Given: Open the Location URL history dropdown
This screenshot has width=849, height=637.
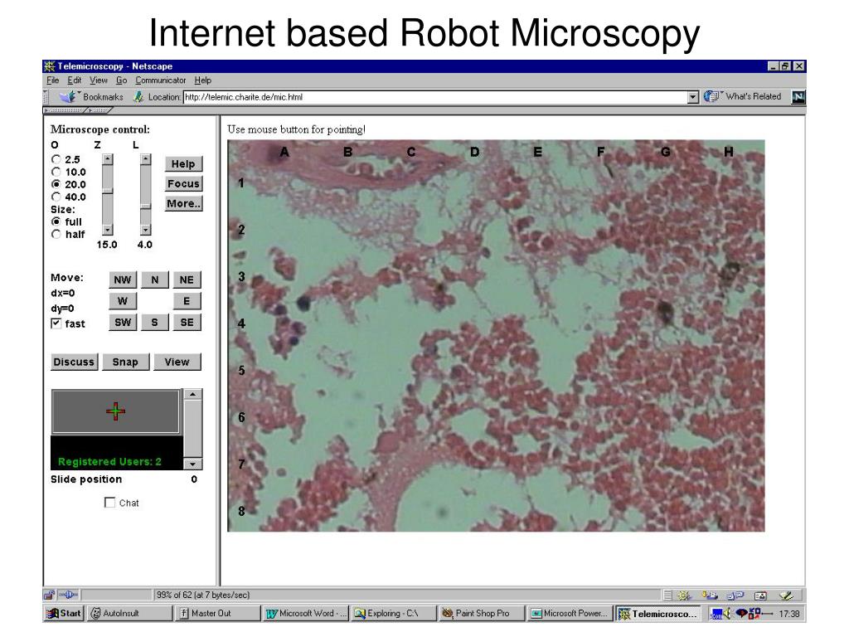Looking at the screenshot, I should [693, 96].
